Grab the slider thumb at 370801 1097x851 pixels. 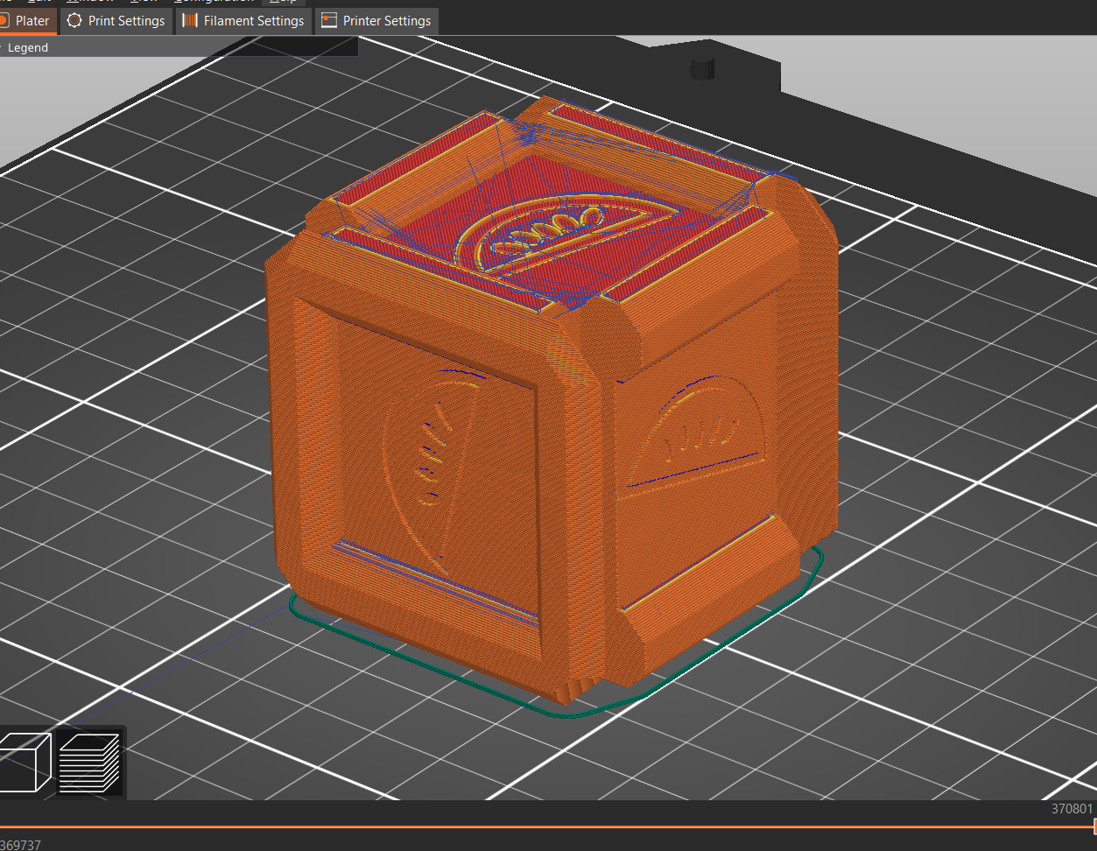tap(1093, 826)
